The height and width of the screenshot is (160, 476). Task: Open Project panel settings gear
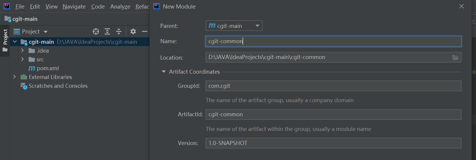(x=133, y=31)
